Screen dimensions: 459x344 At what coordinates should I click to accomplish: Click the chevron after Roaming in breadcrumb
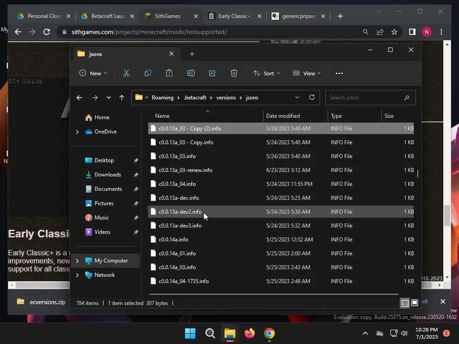pos(178,98)
